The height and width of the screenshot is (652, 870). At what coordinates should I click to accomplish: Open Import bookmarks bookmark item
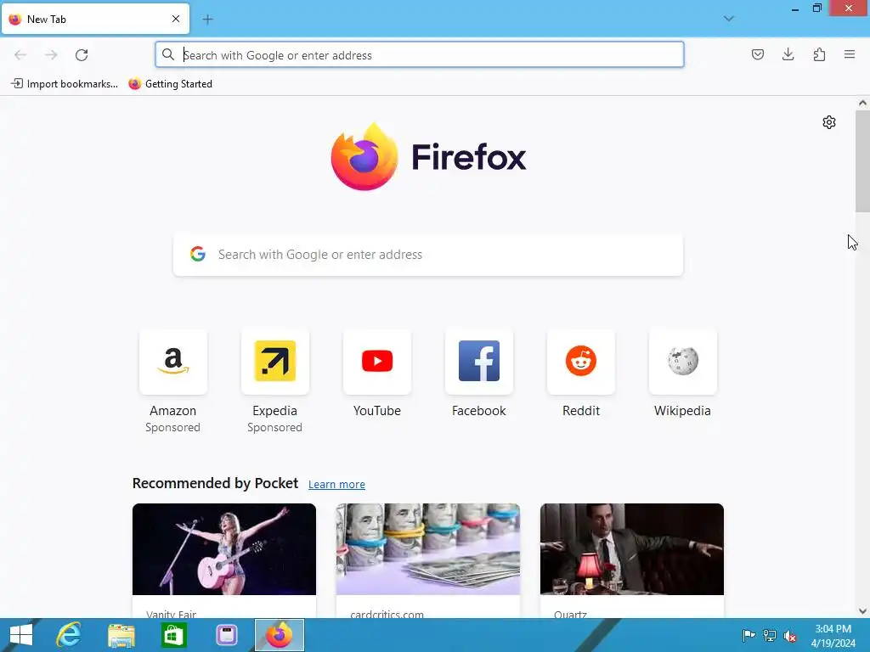pos(65,84)
